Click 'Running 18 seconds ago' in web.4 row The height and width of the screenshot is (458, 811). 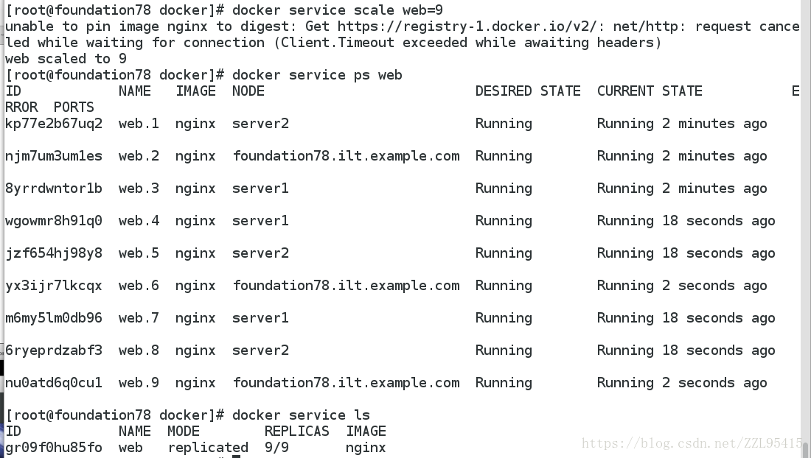[x=686, y=221]
